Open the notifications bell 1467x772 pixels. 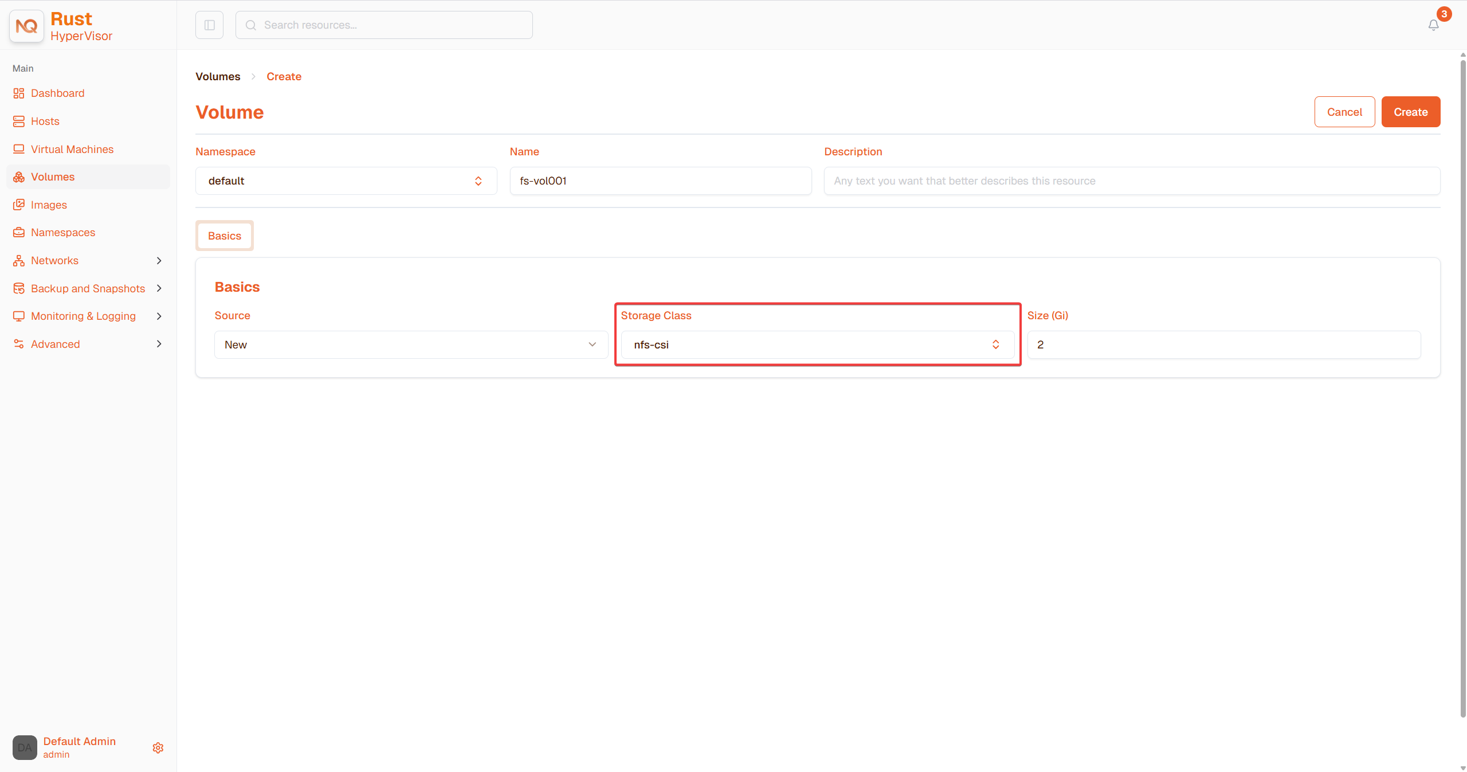[x=1433, y=25]
